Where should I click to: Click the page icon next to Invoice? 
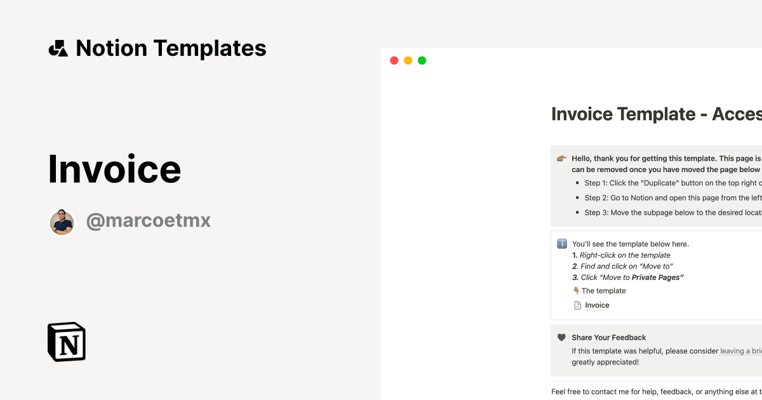click(577, 305)
